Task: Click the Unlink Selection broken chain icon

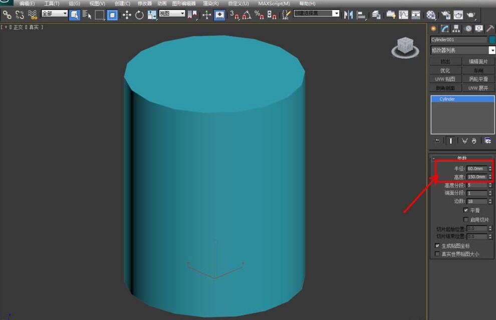Action: pos(20,14)
